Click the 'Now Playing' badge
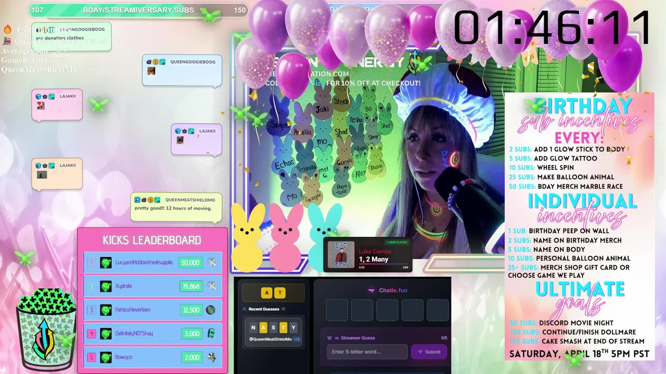 [x=396, y=243]
